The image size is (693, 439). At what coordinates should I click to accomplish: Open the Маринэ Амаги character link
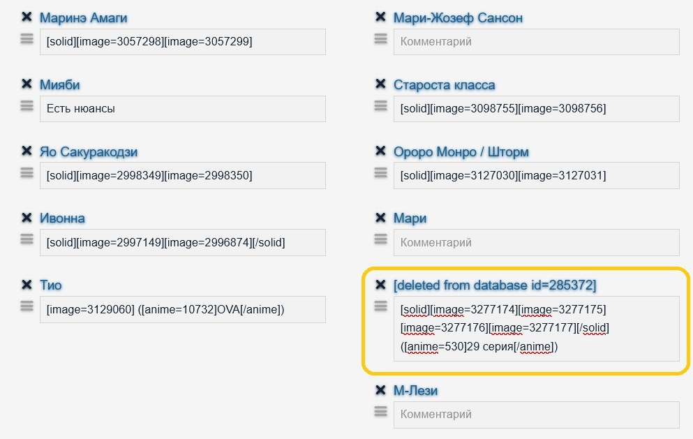pos(83,18)
